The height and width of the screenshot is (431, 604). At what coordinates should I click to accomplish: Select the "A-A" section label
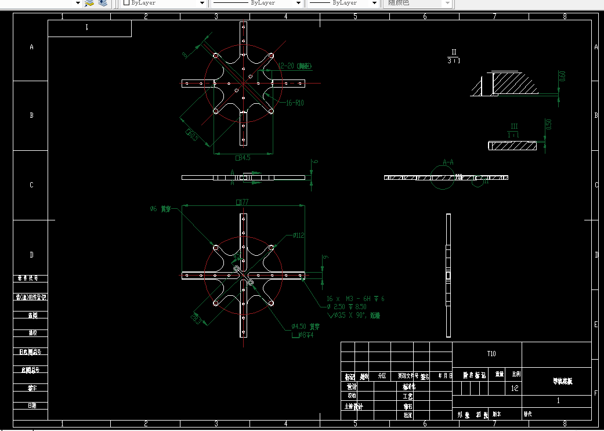448,162
